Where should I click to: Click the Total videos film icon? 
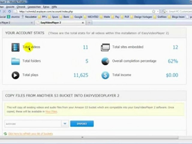point(15,47)
